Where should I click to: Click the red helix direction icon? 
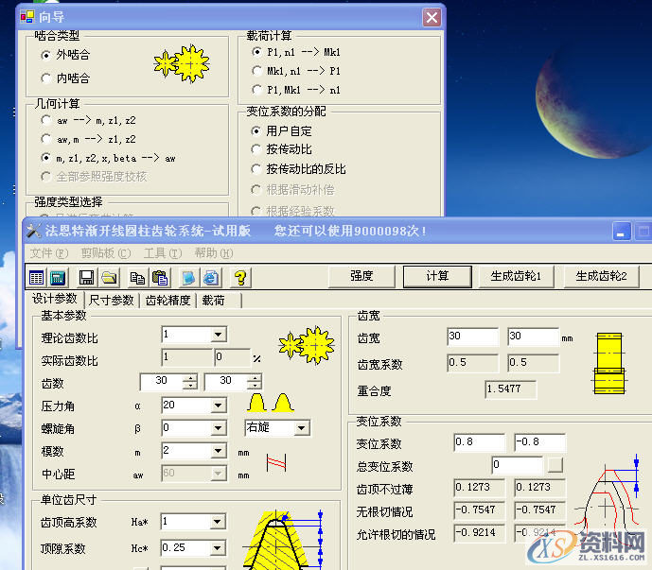[x=276, y=462]
